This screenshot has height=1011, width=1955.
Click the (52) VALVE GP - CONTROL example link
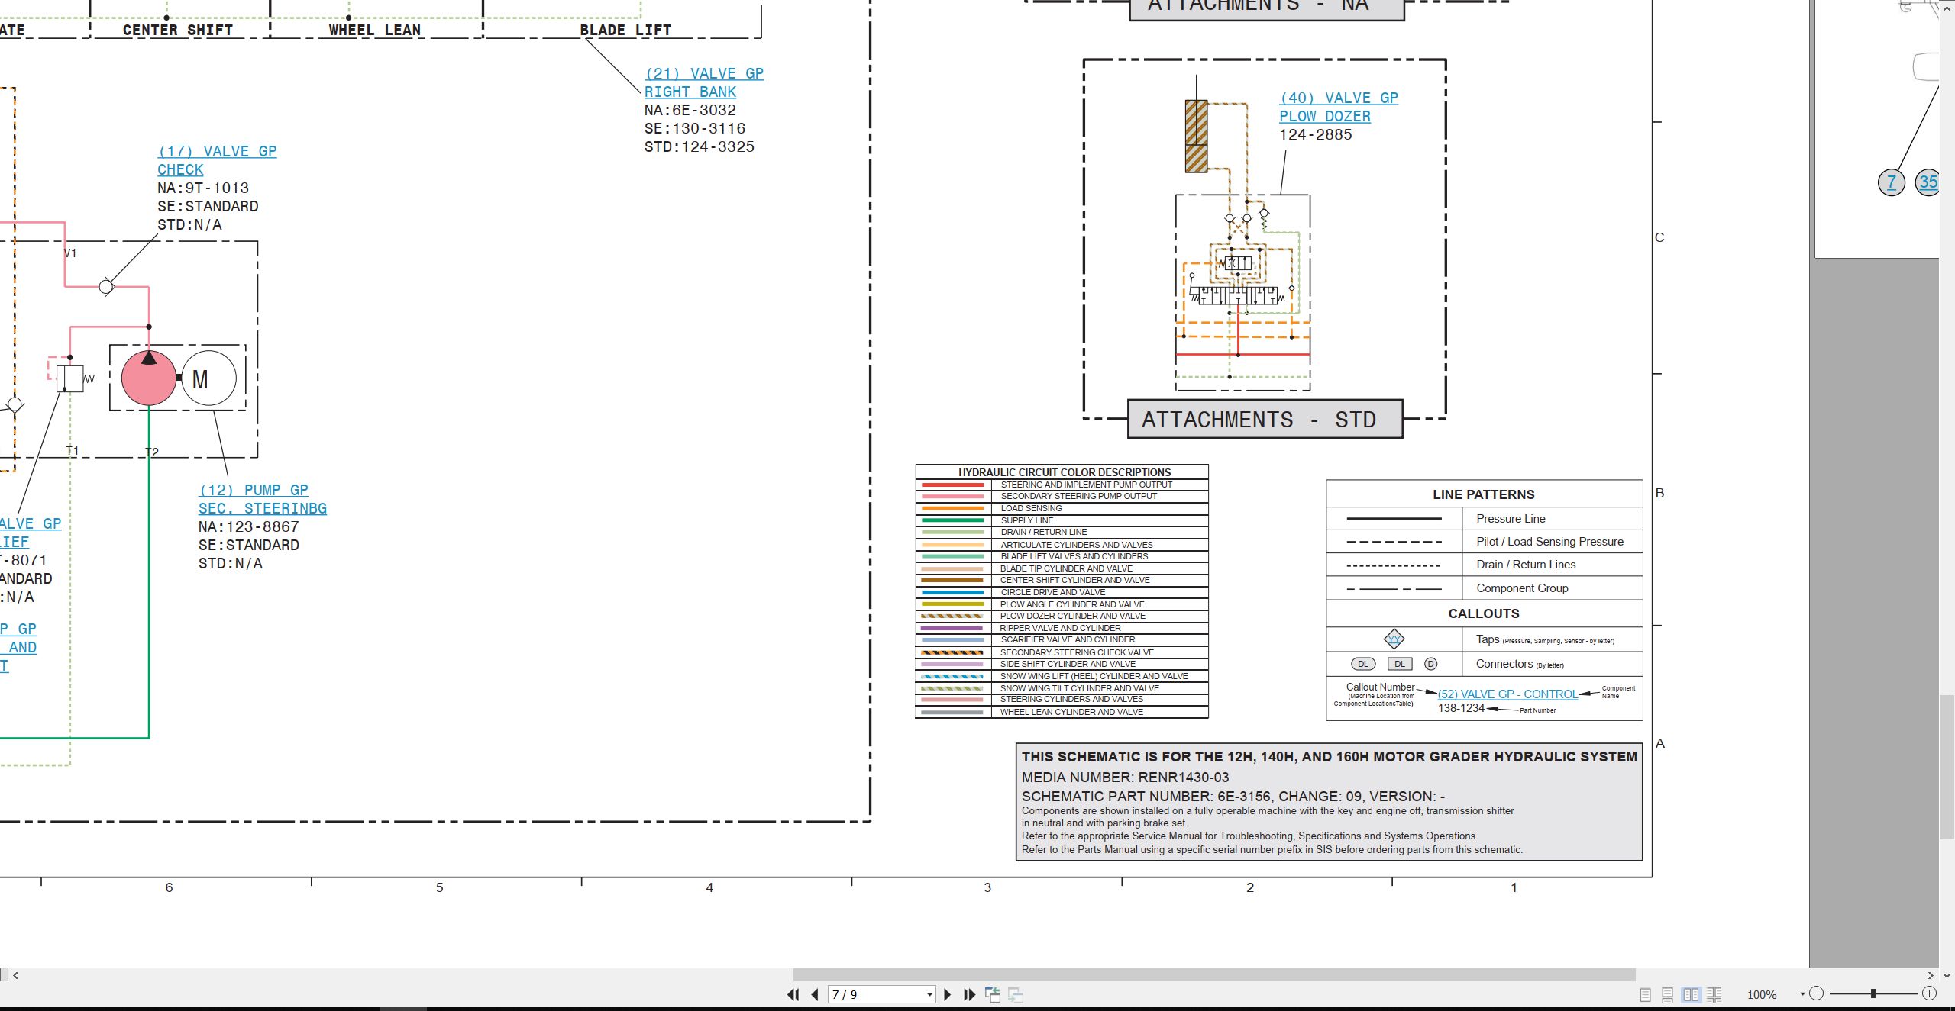pos(1507,694)
